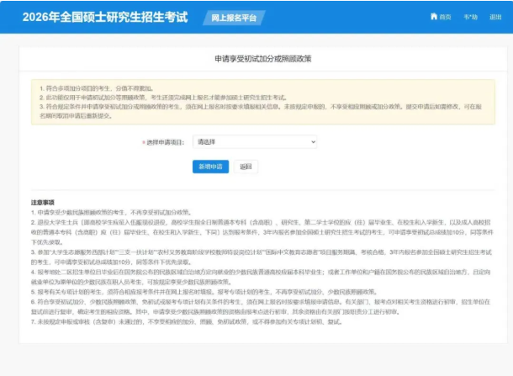Click 退出 to log out
513x376 pixels.
[x=495, y=17]
